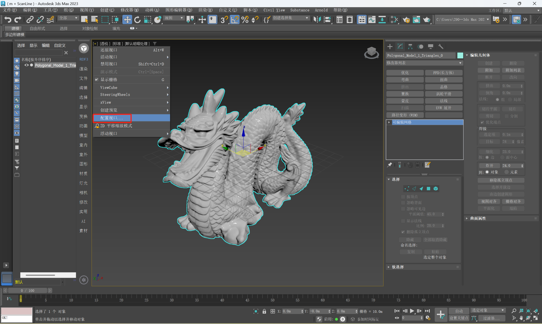Screen dimensions: 542x324
Task: Click the 涡轮平滑 modifier button
Action: tap(444, 94)
